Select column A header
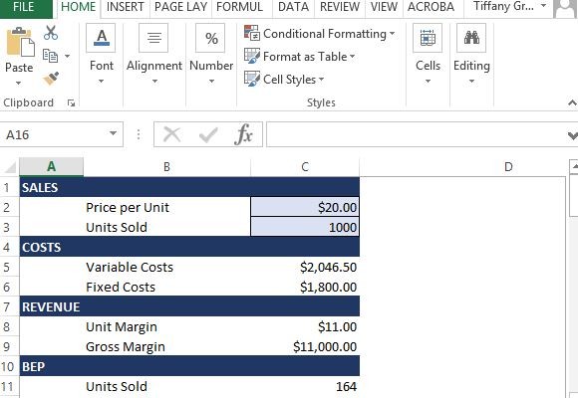 (x=51, y=167)
